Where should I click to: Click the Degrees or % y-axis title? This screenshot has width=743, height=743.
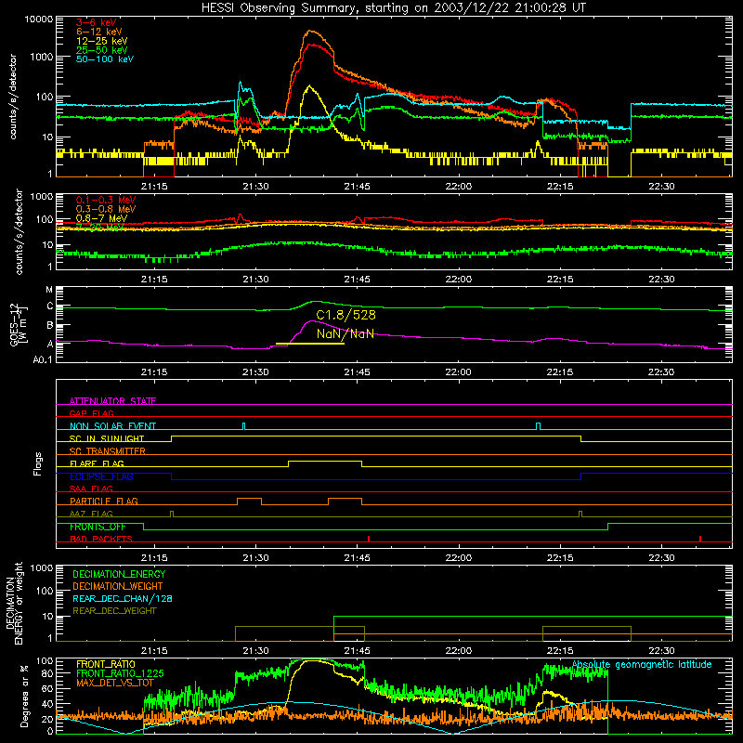tap(24, 696)
